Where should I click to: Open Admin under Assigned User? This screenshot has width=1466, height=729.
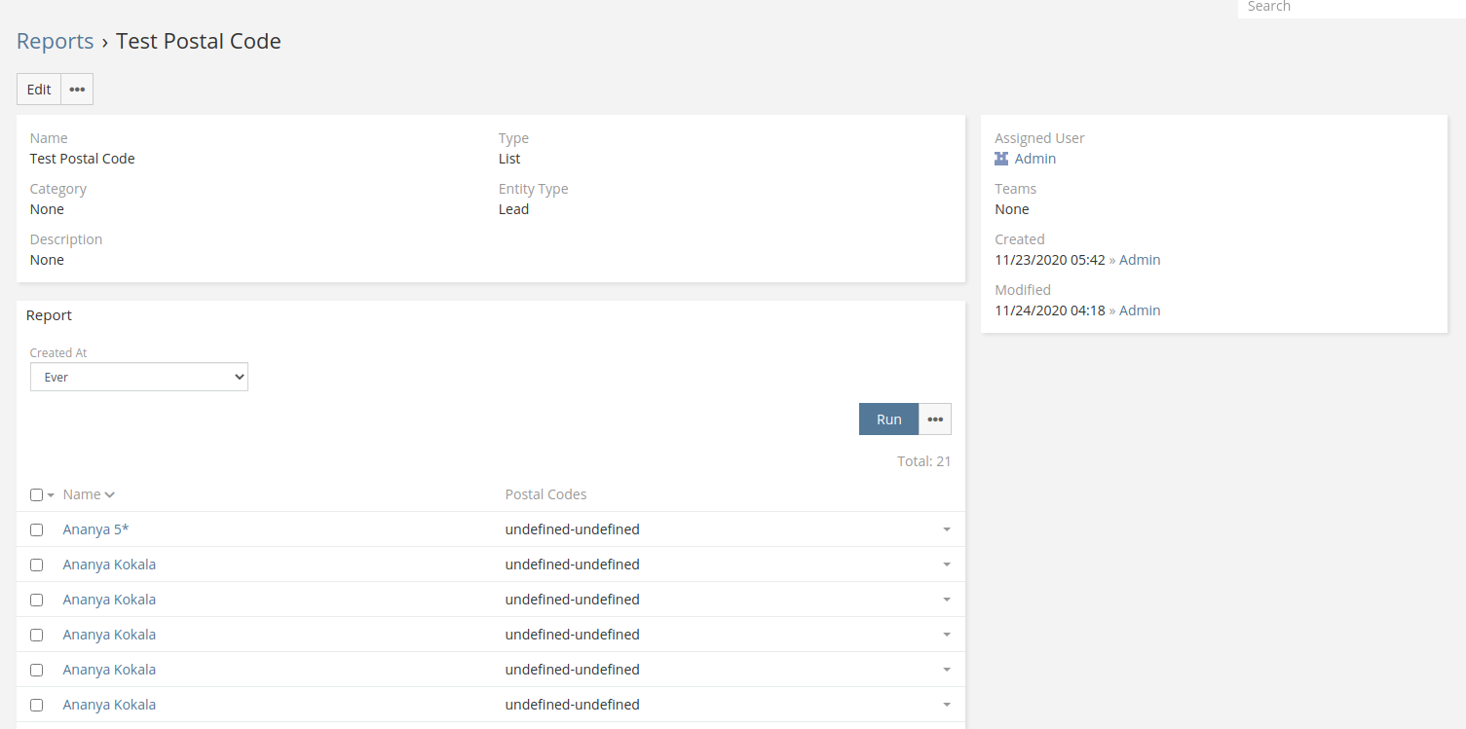click(x=1035, y=159)
